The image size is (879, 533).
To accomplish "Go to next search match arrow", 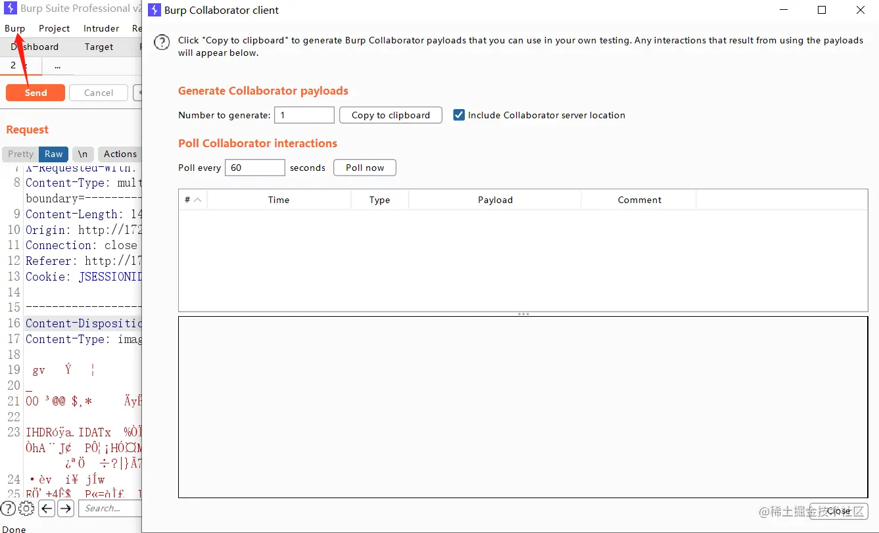I will 66,508.
